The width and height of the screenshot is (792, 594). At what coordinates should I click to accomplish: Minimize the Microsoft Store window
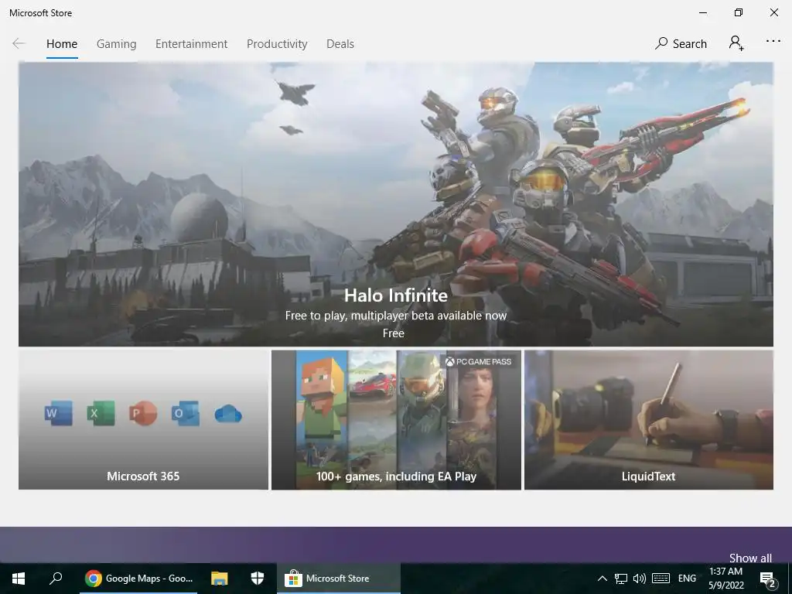[702, 12]
